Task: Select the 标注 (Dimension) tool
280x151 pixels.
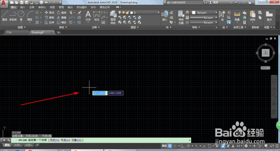Action: 97,16
